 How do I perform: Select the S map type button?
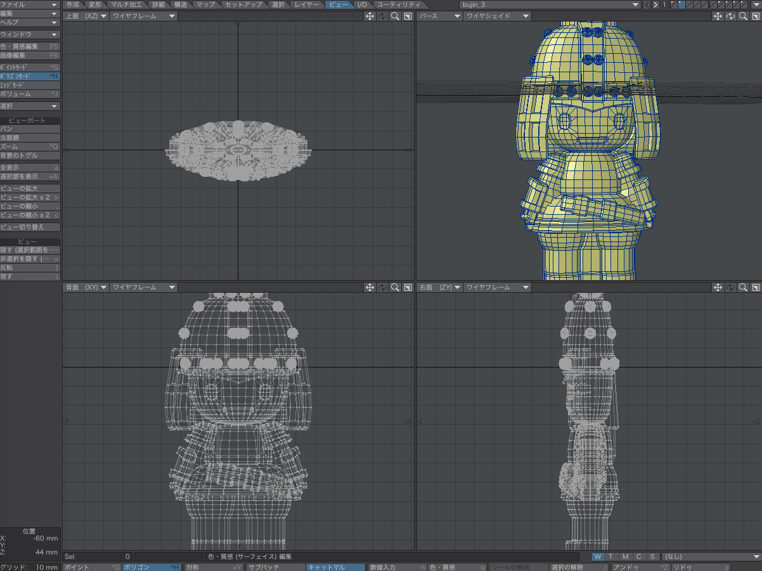652,556
